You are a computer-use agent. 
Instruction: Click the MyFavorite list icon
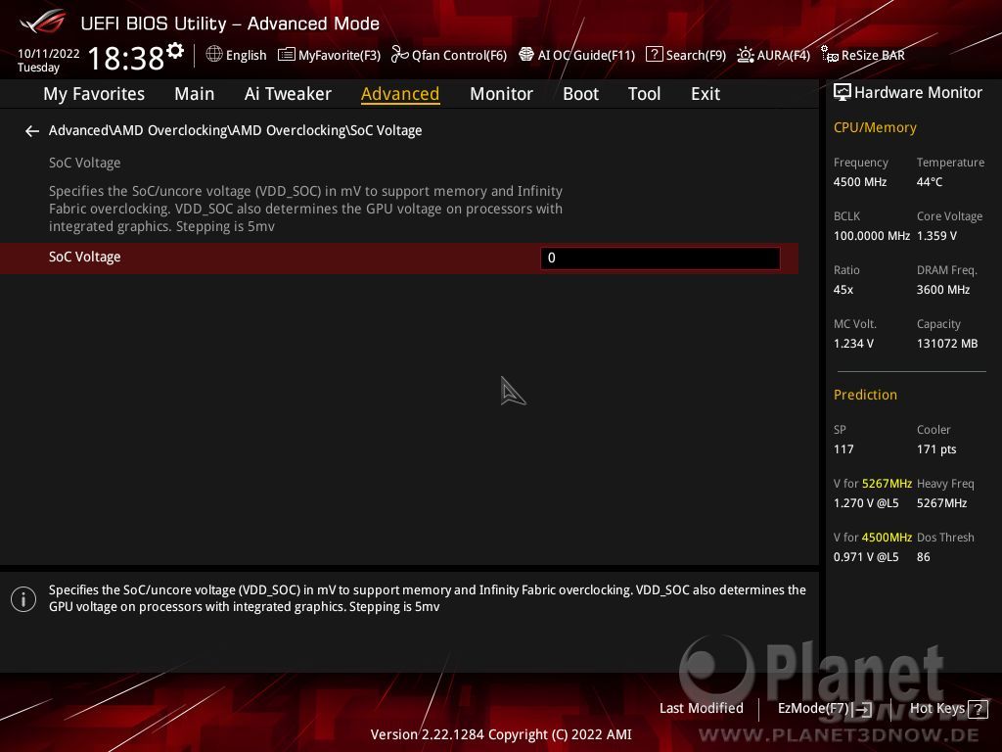(x=287, y=55)
